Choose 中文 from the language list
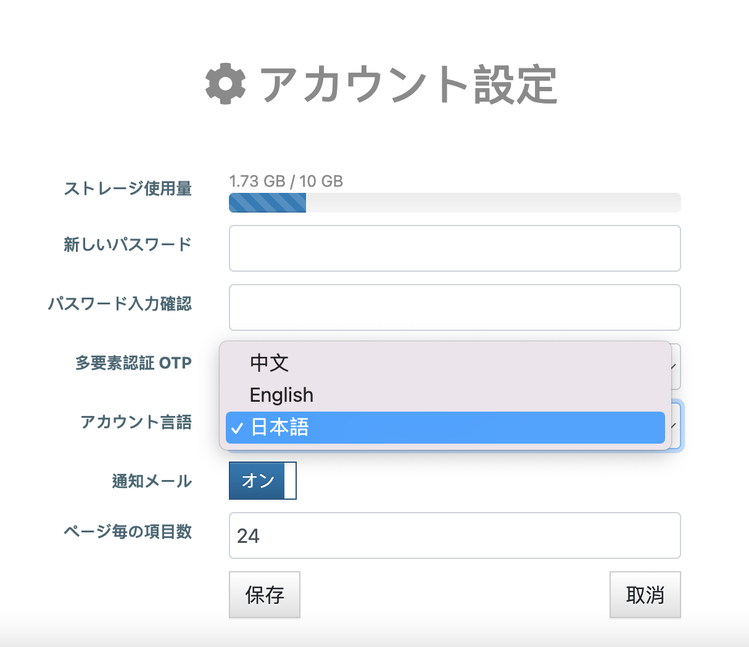Viewport: 749px width, 647px height. click(x=269, y=363)
